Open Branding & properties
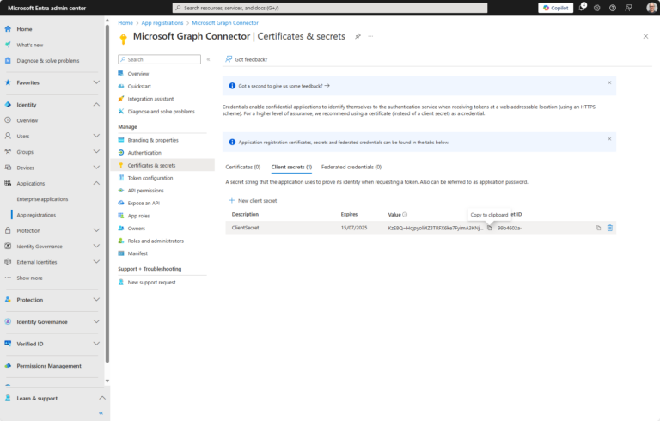The image size is (660, 421). pyautogui.click(x=153, y=140)
